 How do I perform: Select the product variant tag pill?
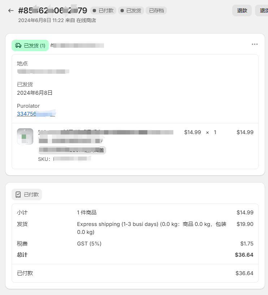tap(72, 150)
